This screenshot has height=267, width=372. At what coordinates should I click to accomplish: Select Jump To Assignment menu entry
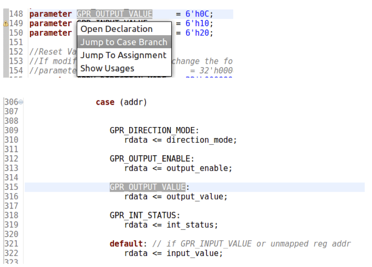click(124, 55)
